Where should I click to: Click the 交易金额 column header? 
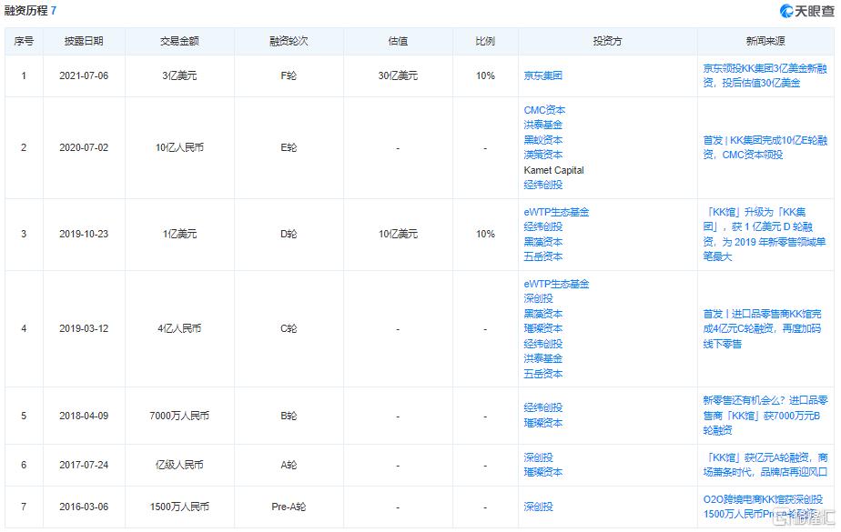click(179, 41)
